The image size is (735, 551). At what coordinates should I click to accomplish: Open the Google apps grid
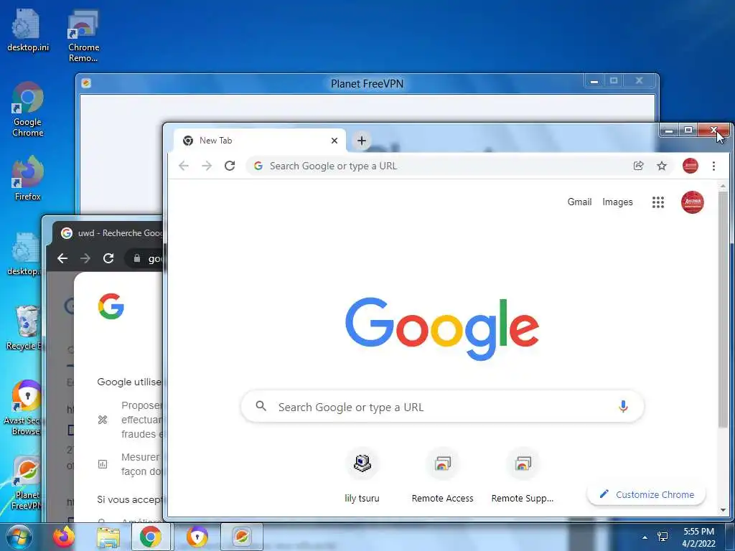[x=658, y=202]
